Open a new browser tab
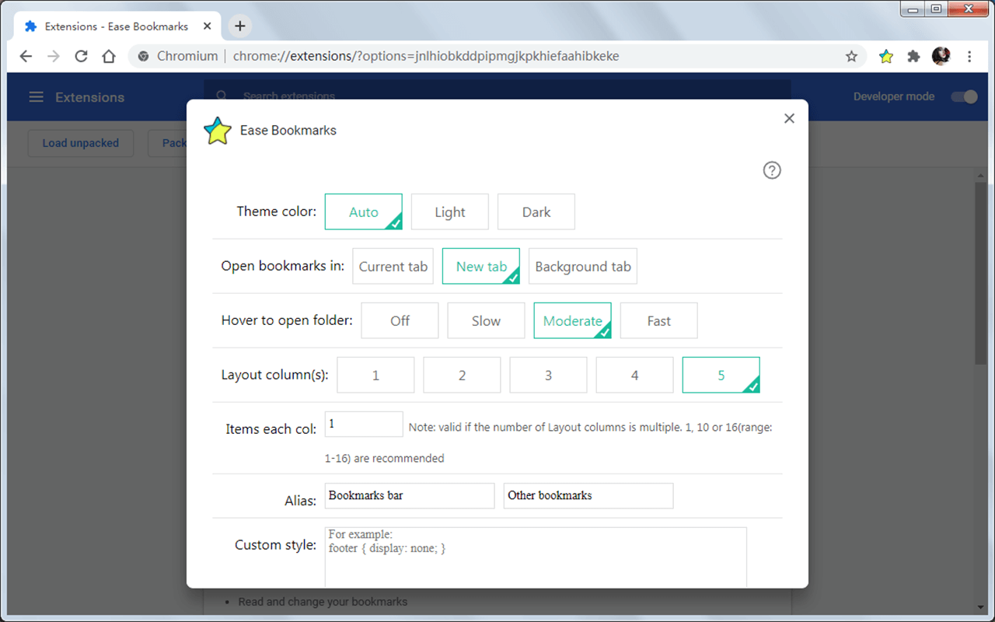This screenshot has width=995, height=622. [240, 26]
